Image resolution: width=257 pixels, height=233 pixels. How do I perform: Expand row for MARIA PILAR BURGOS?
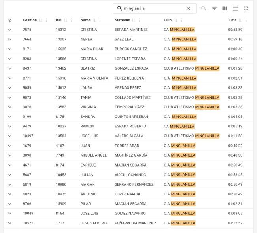9,49
